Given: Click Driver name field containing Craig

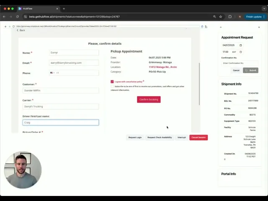Looking at the screenshot, I should 61,122.
